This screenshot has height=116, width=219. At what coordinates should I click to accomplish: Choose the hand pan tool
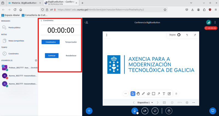point(138,94)
